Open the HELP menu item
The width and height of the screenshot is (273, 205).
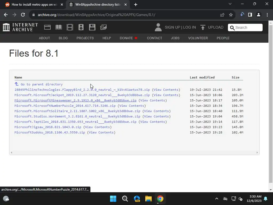(107, 38)
